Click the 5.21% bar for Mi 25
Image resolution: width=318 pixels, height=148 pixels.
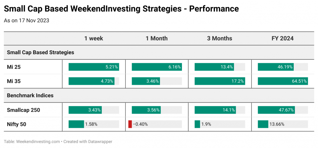click(94, 67)
